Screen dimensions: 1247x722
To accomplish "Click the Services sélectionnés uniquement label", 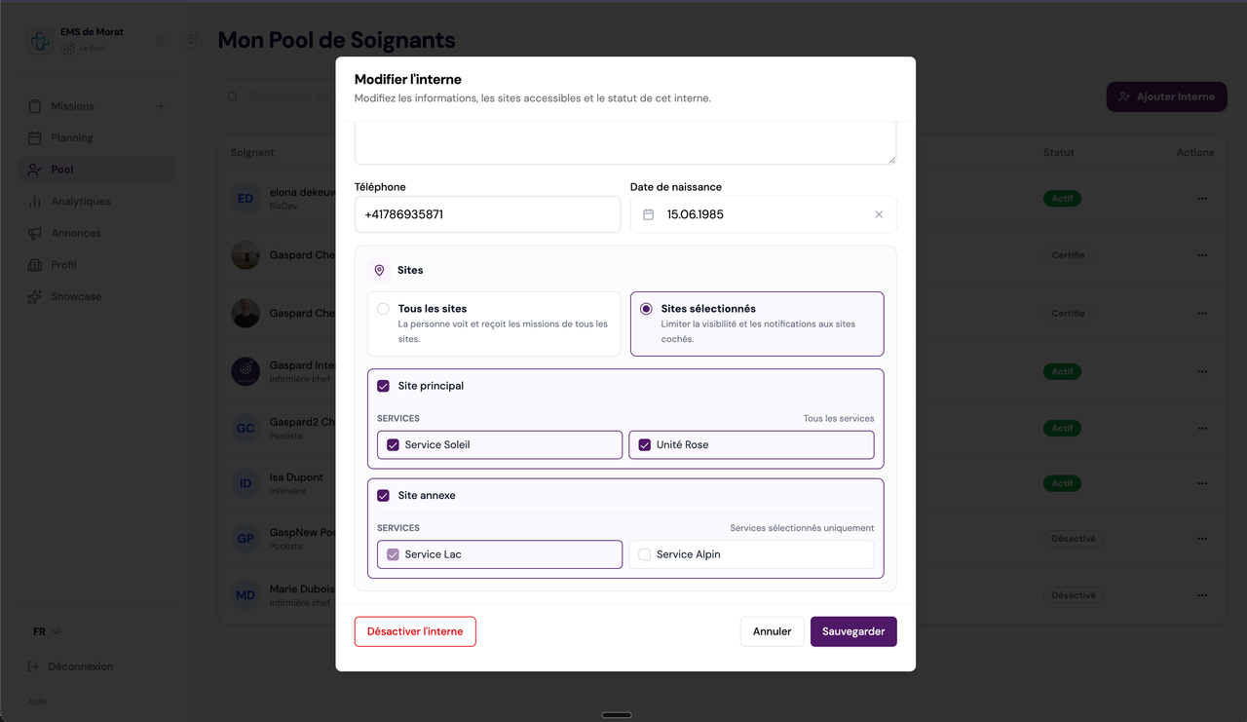I will coord(802,528).
